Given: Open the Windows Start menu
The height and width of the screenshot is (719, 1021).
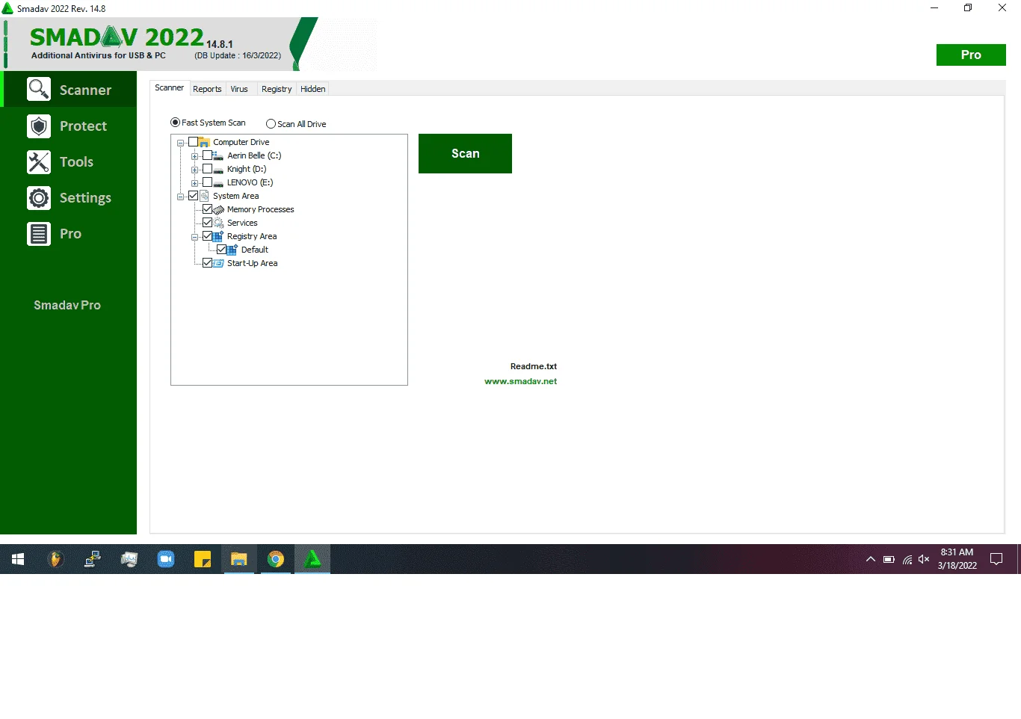Looking at the screenshot, I should click(18, 559).
